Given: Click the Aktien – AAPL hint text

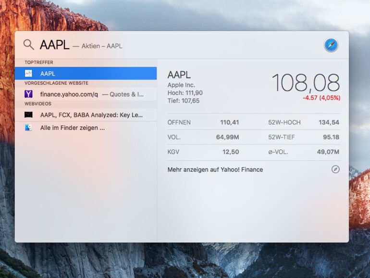Looking at the screenshot, I should tap(102, 46).
